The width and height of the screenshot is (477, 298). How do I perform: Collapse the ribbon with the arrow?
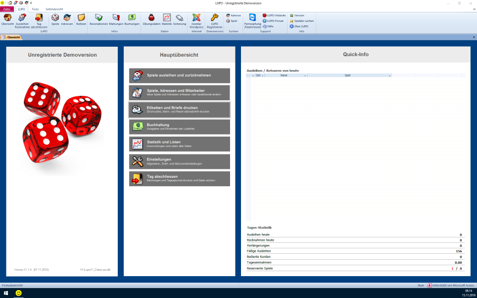click(x=474, y=9)
